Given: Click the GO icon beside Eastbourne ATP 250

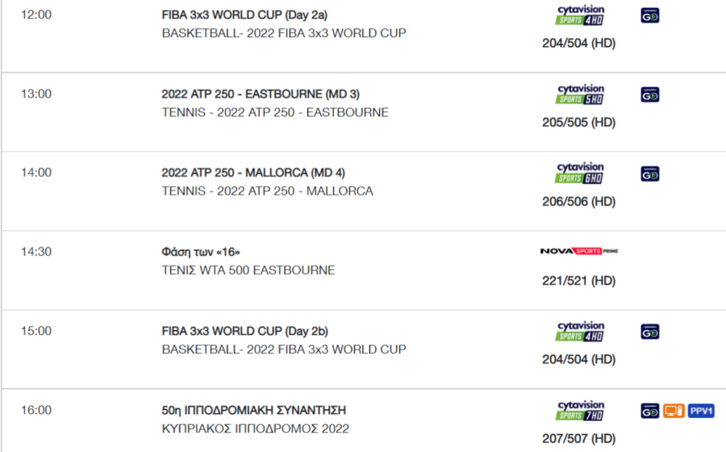Looking at the screenshot, I should 650,95.
